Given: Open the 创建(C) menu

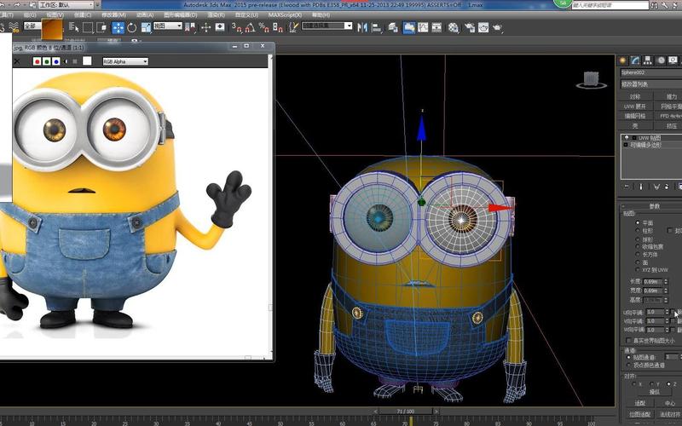Looking at the screenshot, I should point(83,14).
